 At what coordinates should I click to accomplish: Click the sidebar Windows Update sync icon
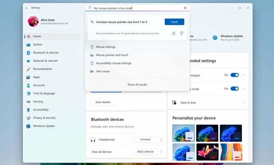28,126
